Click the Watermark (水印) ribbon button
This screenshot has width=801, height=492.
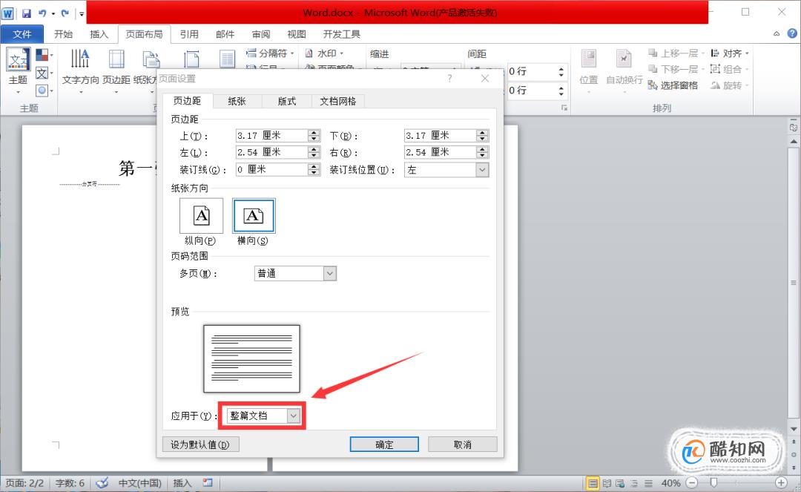pyautogui.click(x=324, y=53)
